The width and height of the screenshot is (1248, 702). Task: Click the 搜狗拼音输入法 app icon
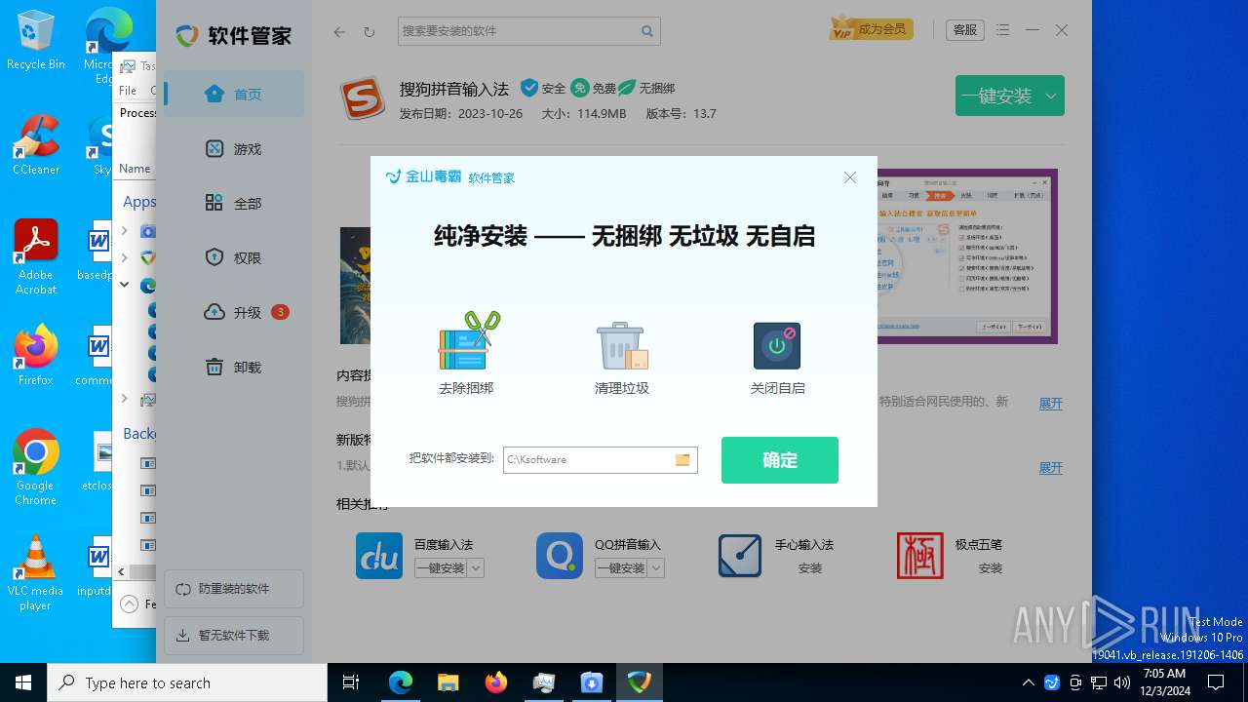(x=363, y=98)
